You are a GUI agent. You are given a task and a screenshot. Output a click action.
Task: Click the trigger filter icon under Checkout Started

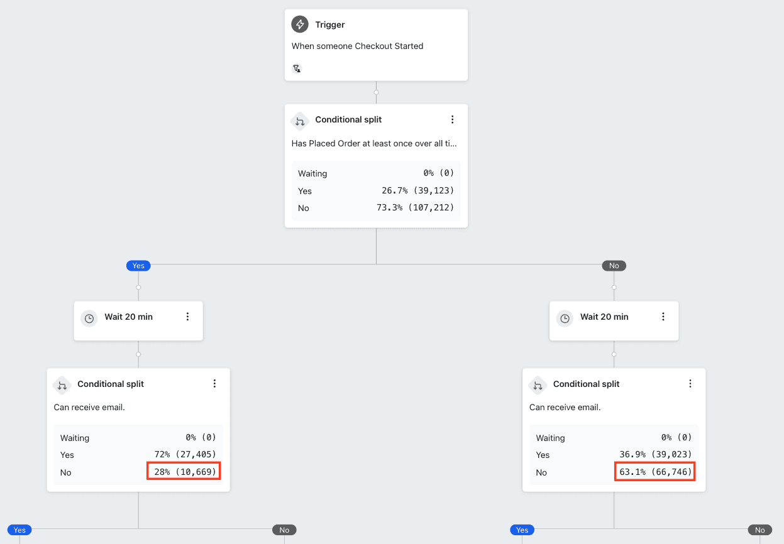[297, 68]
